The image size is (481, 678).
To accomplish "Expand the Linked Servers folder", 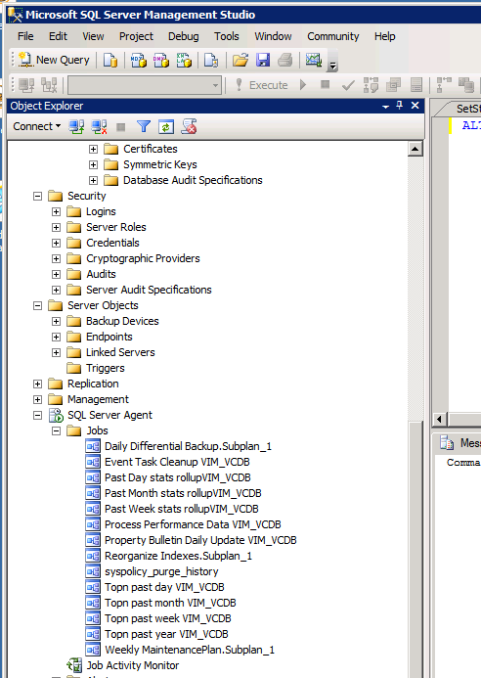I will click(x=56, y=353).
